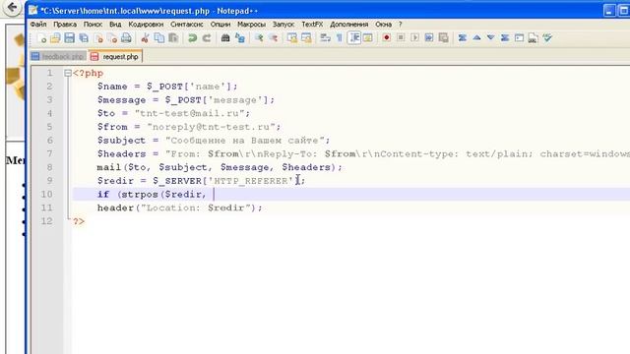Create a new document via toolbar icon

(41, 38)
